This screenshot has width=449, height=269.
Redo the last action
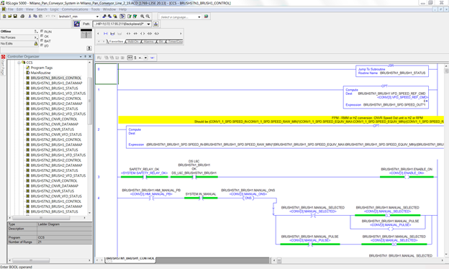[x=53, y=17]
